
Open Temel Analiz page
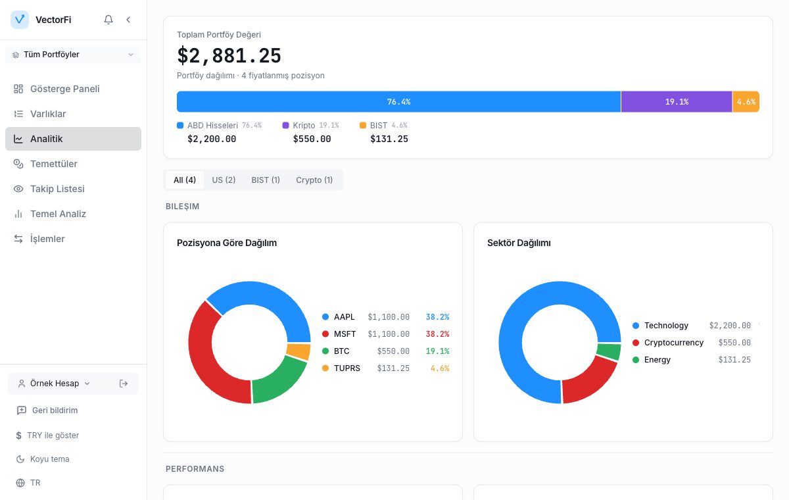click(x=73, y=214)
